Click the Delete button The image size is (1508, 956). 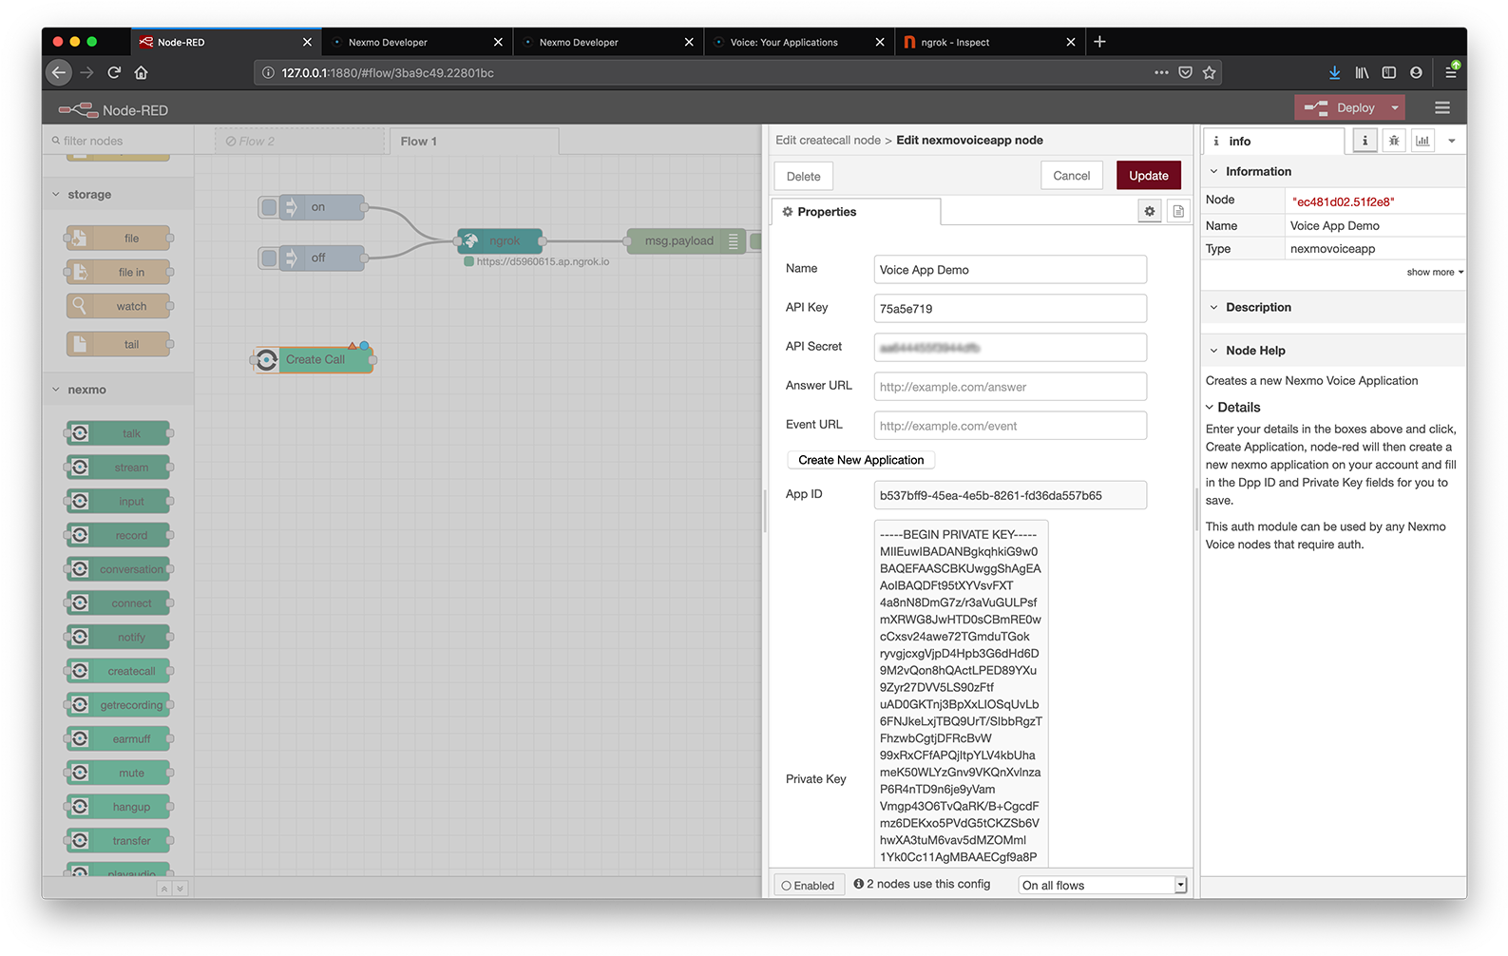(803, 176)
